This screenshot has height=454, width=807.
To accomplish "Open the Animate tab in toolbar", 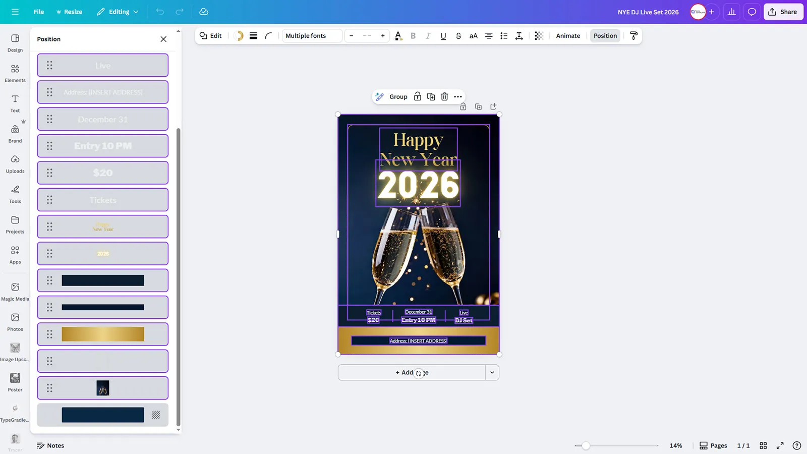I will (x=568, y=36).
